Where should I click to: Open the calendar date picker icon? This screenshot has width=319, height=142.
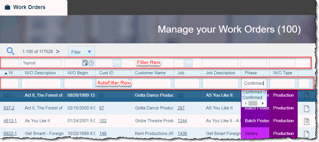pyautogui.click(x=85, y=63)
